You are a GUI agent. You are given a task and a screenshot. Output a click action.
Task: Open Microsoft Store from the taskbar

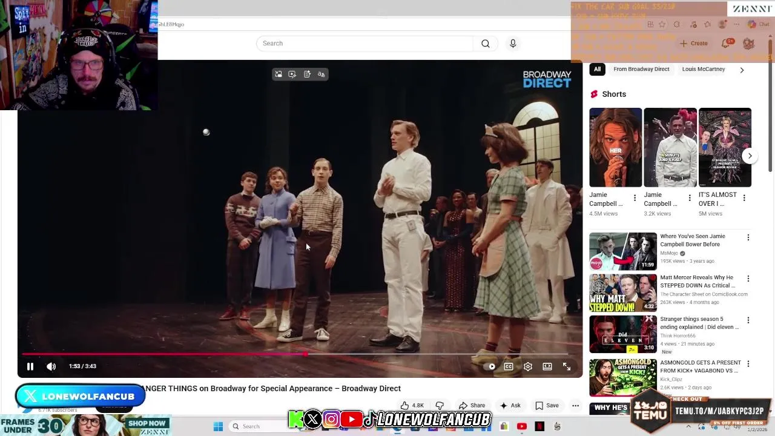click(504, 426)
